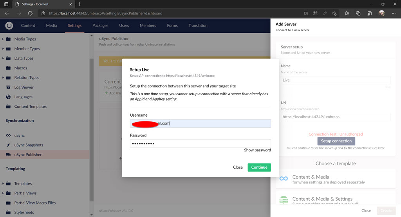Reload the page with the refresh icon
The image size is (401, 217).
tap(30, 13)
